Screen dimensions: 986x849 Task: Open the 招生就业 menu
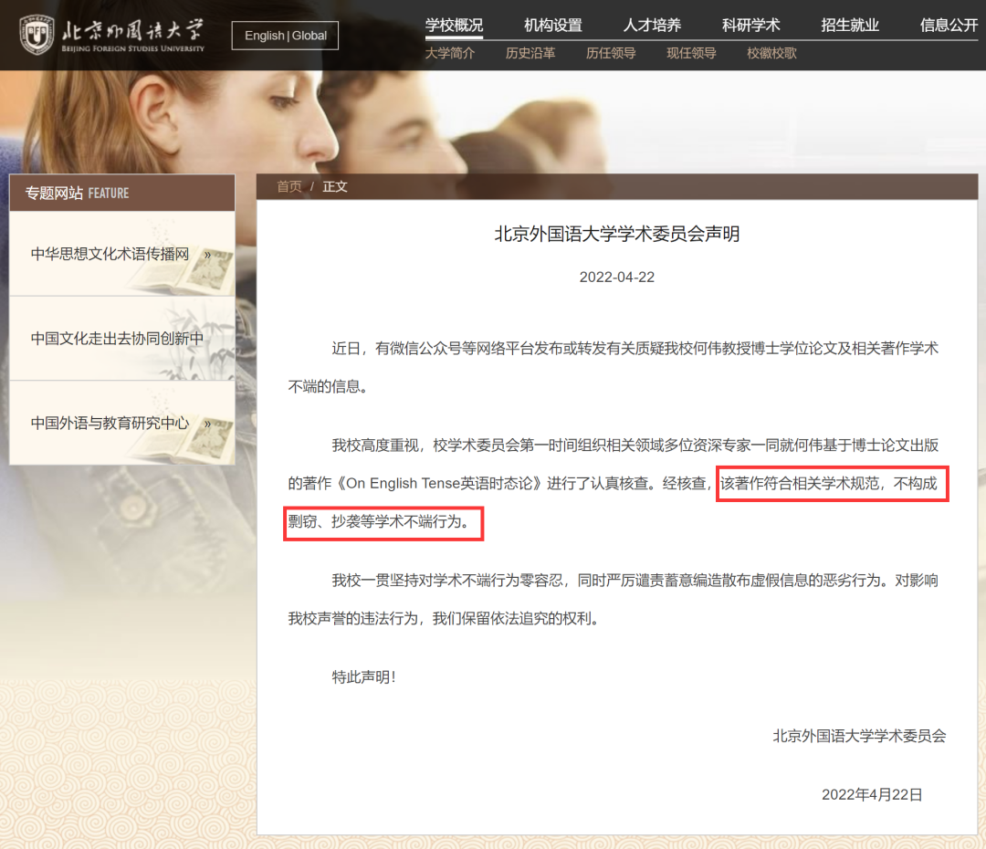pos(850,26)
